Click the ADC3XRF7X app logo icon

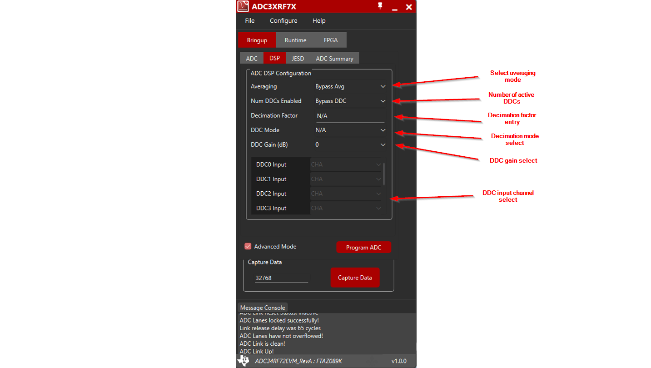(243, 6)
